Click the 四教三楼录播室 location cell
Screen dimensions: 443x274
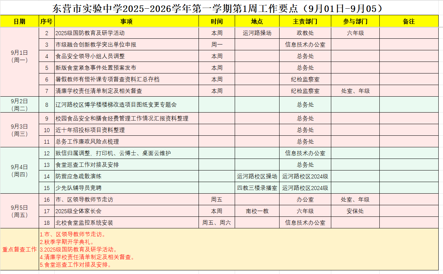(257, 188)
